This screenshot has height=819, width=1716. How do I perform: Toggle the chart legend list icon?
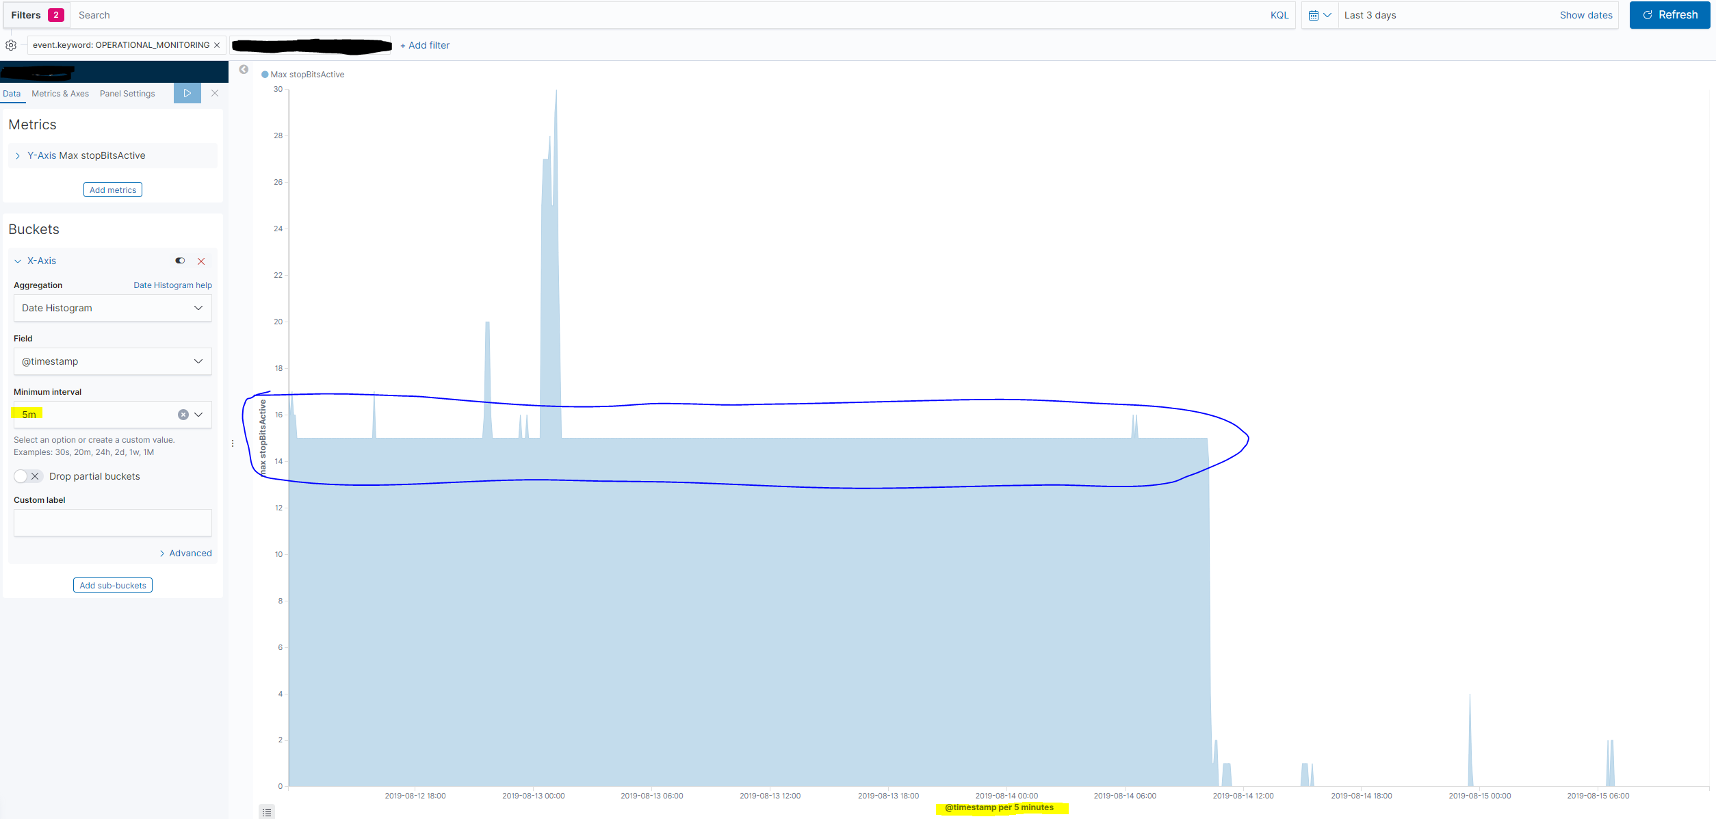pos(267,812)
